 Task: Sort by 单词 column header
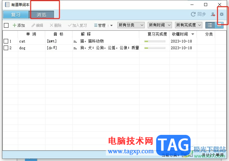[x=31, y=34]
